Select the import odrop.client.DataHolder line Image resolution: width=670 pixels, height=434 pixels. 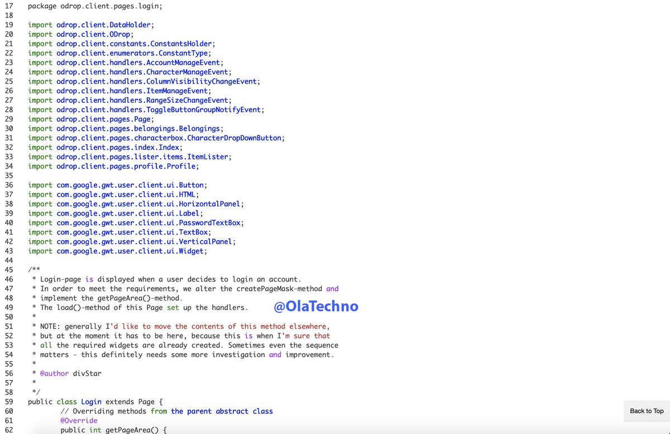tap(91, 25)
